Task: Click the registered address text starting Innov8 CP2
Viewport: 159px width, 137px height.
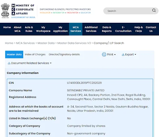Action: click(109, 97)
